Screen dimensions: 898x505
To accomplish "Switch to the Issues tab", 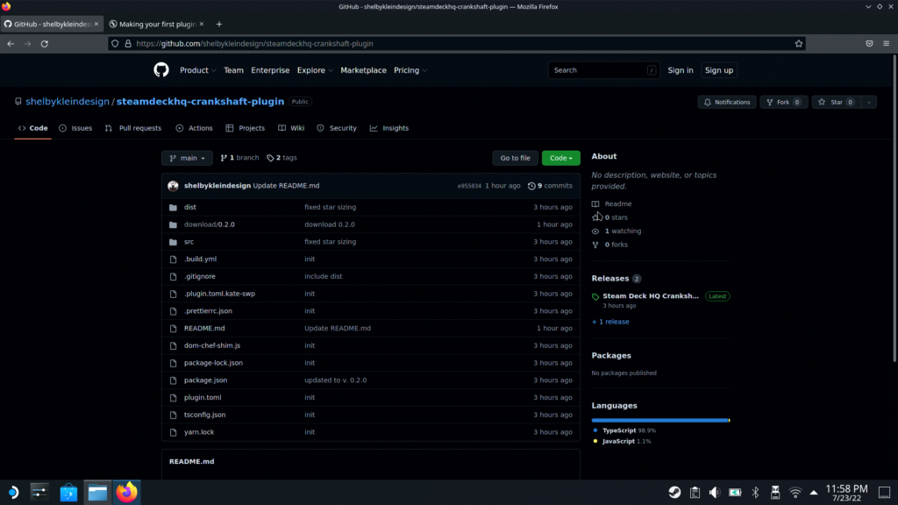I will click(x=75, y=128).
